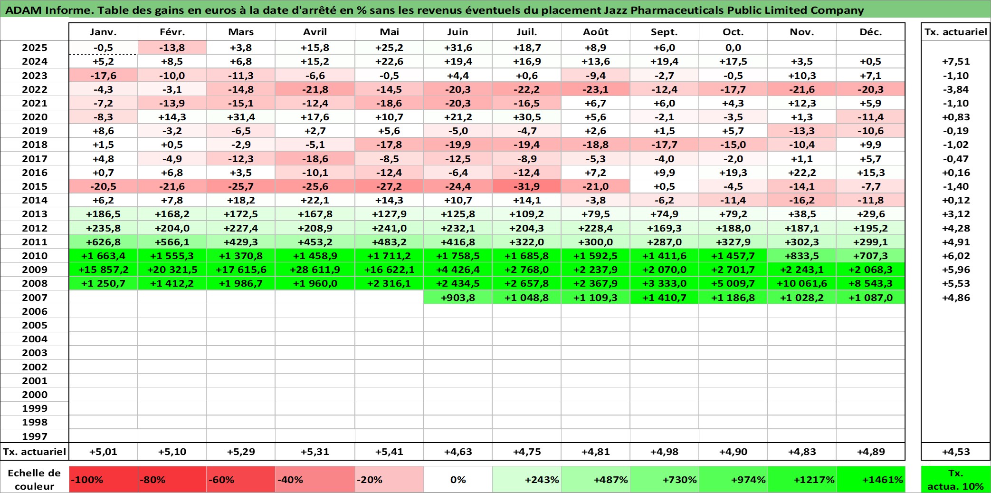Click the +243% light green swatch

(526, 479)
